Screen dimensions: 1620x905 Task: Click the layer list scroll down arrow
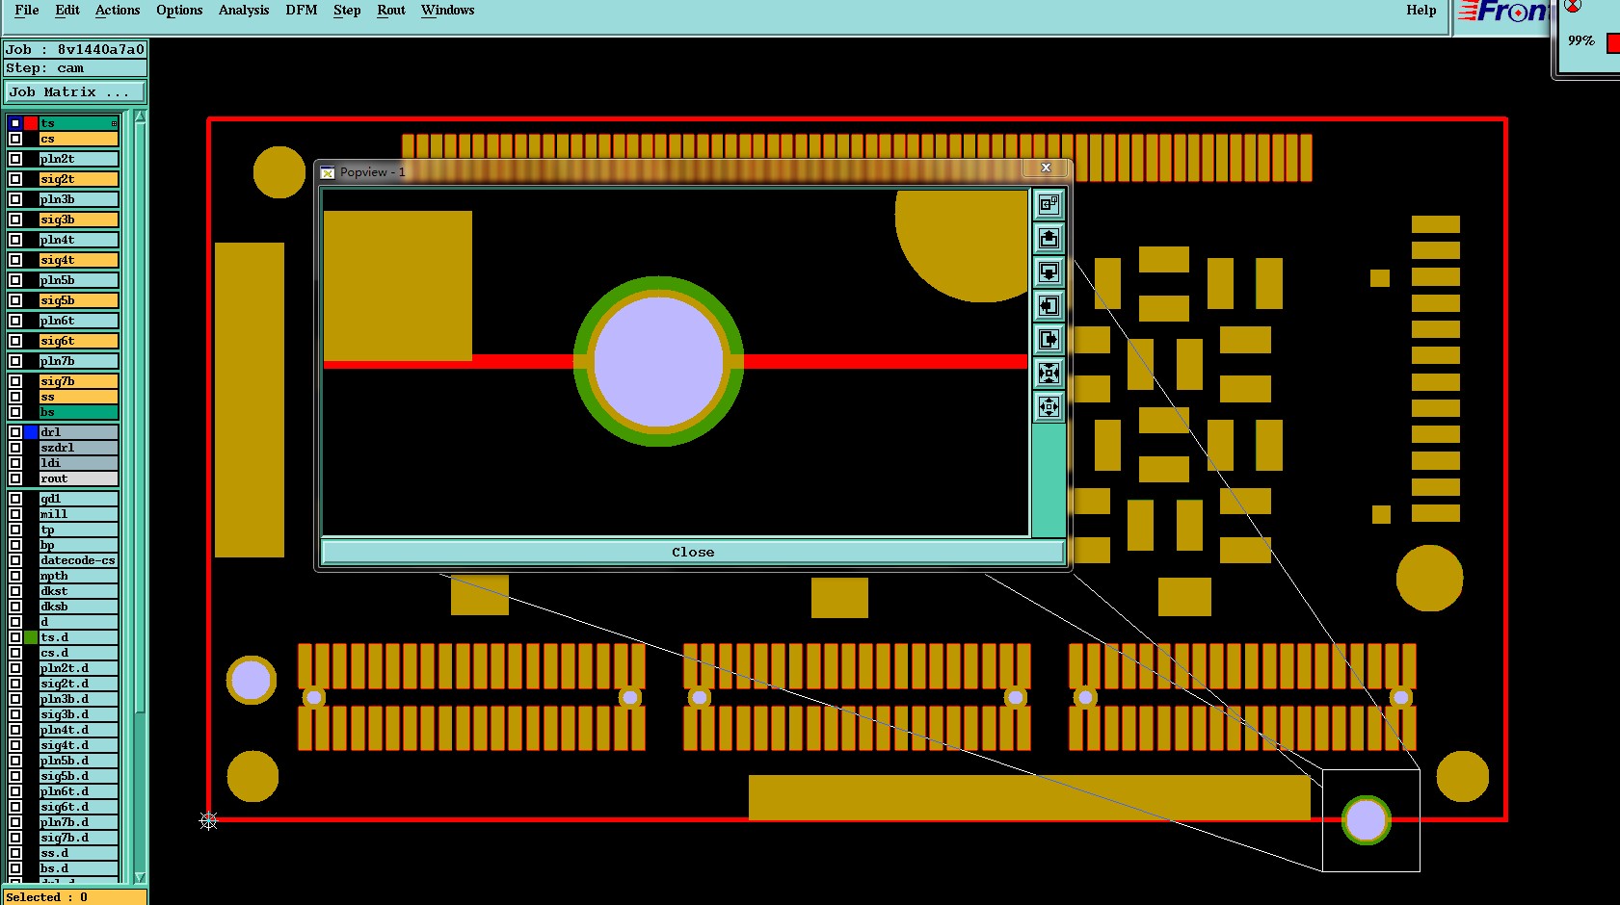click(x=140, y=877)
